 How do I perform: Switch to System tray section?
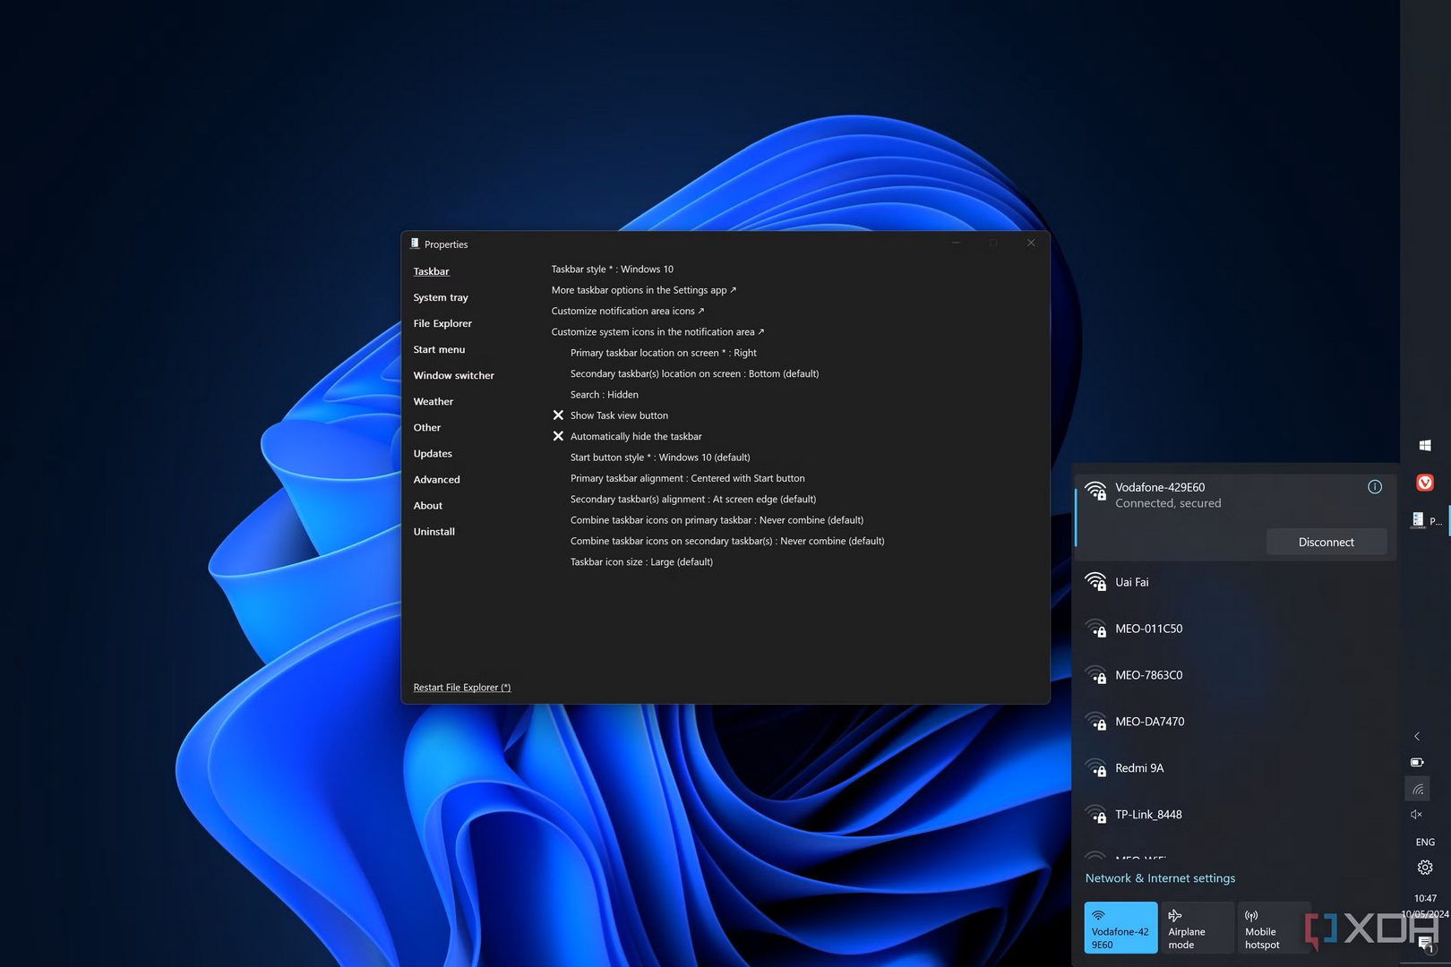pos(441,297)
